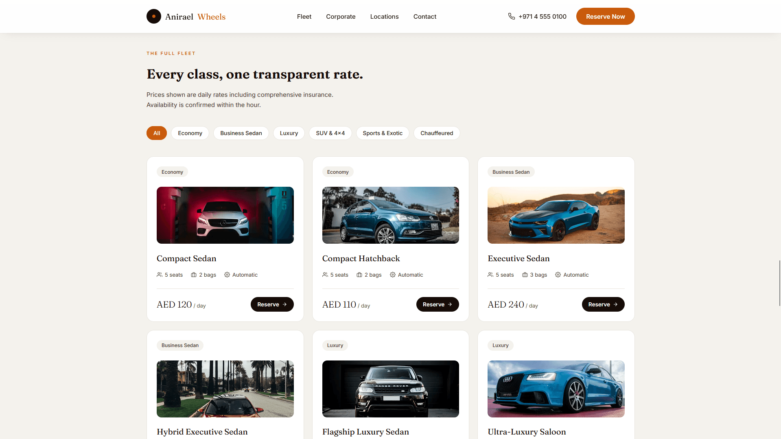
Task: Select the All filter chip
Action: (x=157, y=133)
